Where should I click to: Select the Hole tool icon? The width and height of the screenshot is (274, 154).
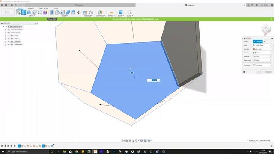(x=34, y=12)
